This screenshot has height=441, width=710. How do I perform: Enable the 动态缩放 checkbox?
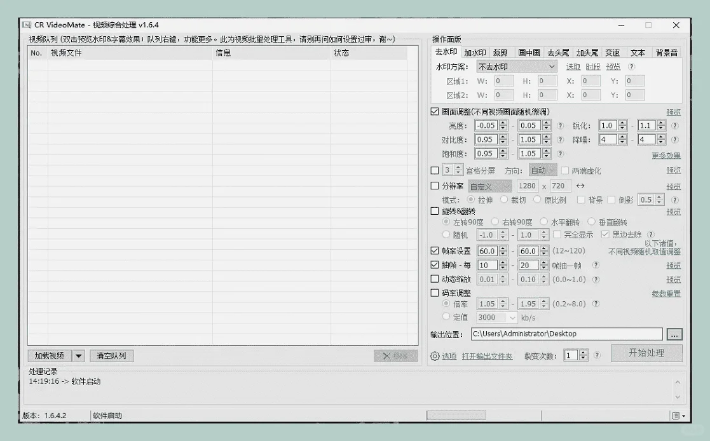(x=435, y=279)
